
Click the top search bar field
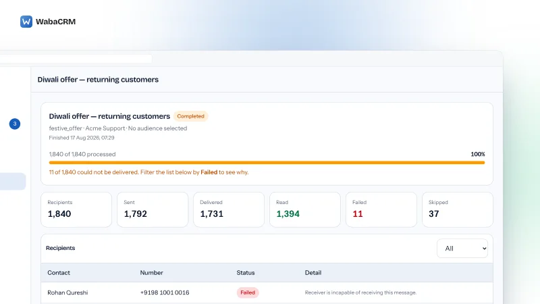76,59
